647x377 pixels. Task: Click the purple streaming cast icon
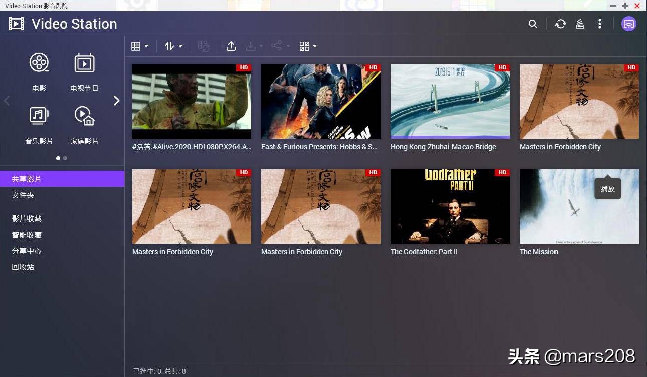(628, 24)
